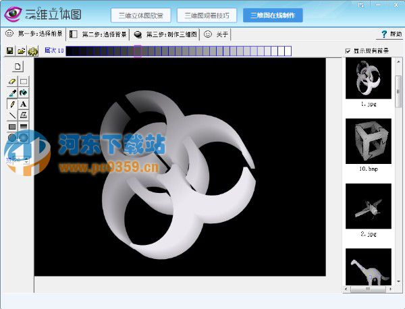Screen dimensions: 405x309
Task: Pick the darkest black depth swatch
Action: [70, 51]
